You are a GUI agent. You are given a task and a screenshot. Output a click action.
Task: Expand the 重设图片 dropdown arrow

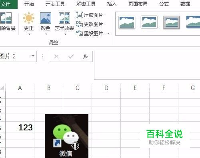coord(108,33)
